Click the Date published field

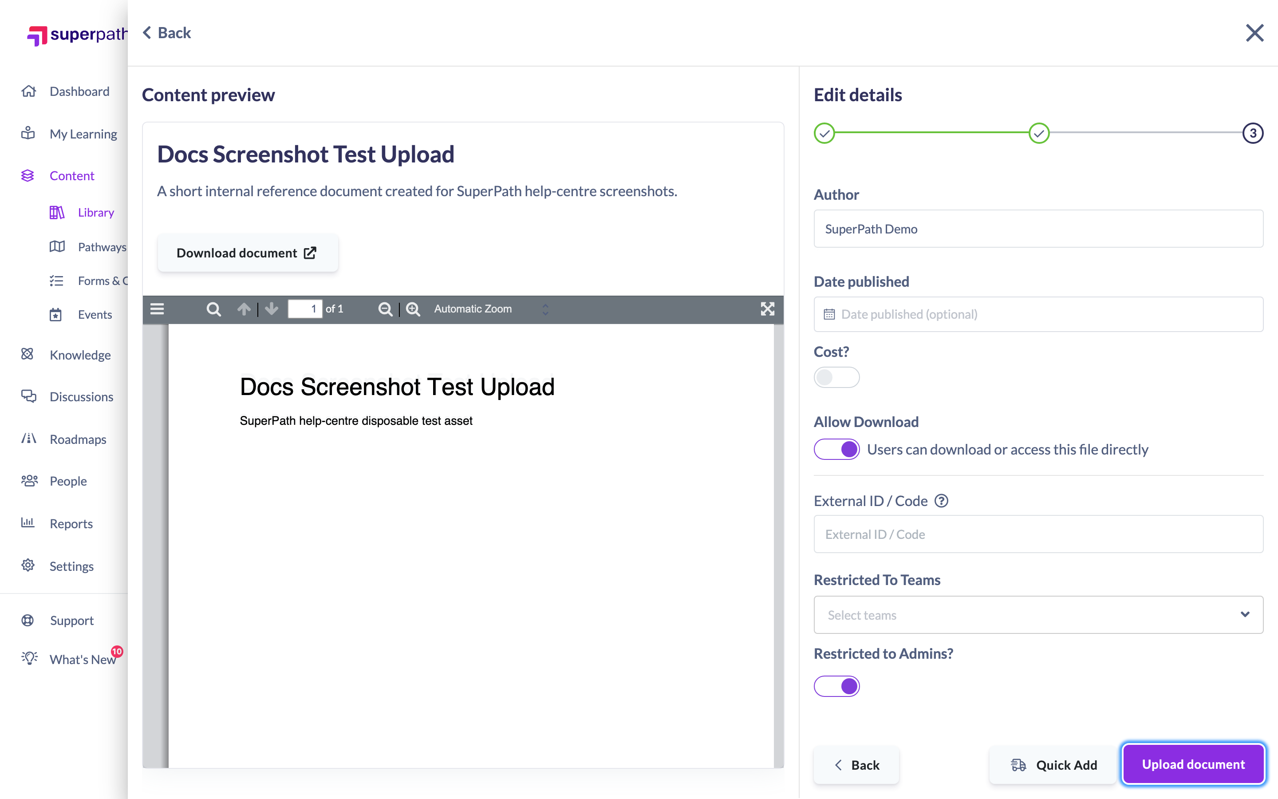tap(1038, 314)
